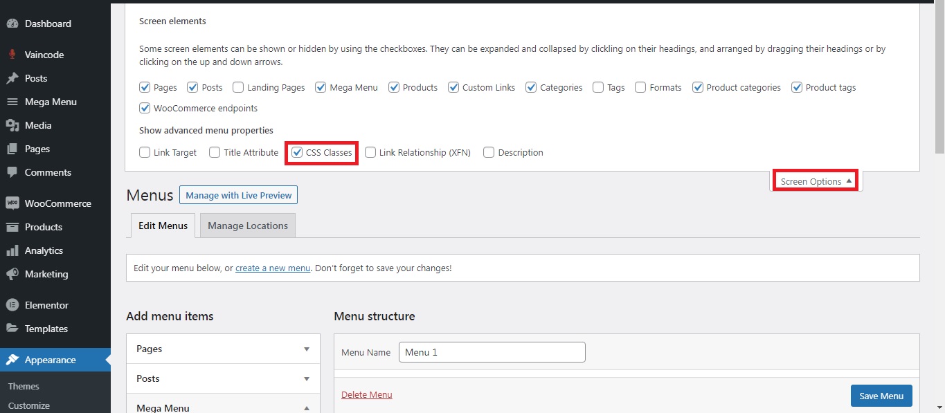Check the Link Target option
This screenshot has height=413, width=945.
coord(145,152)
